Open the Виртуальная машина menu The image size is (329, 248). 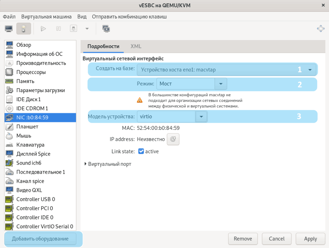pyautogui.click(x=46, y=17)
